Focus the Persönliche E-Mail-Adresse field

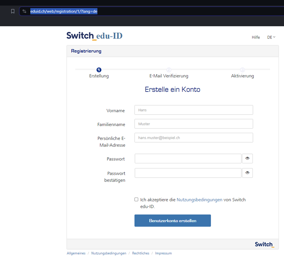click(x=194, y=138)
